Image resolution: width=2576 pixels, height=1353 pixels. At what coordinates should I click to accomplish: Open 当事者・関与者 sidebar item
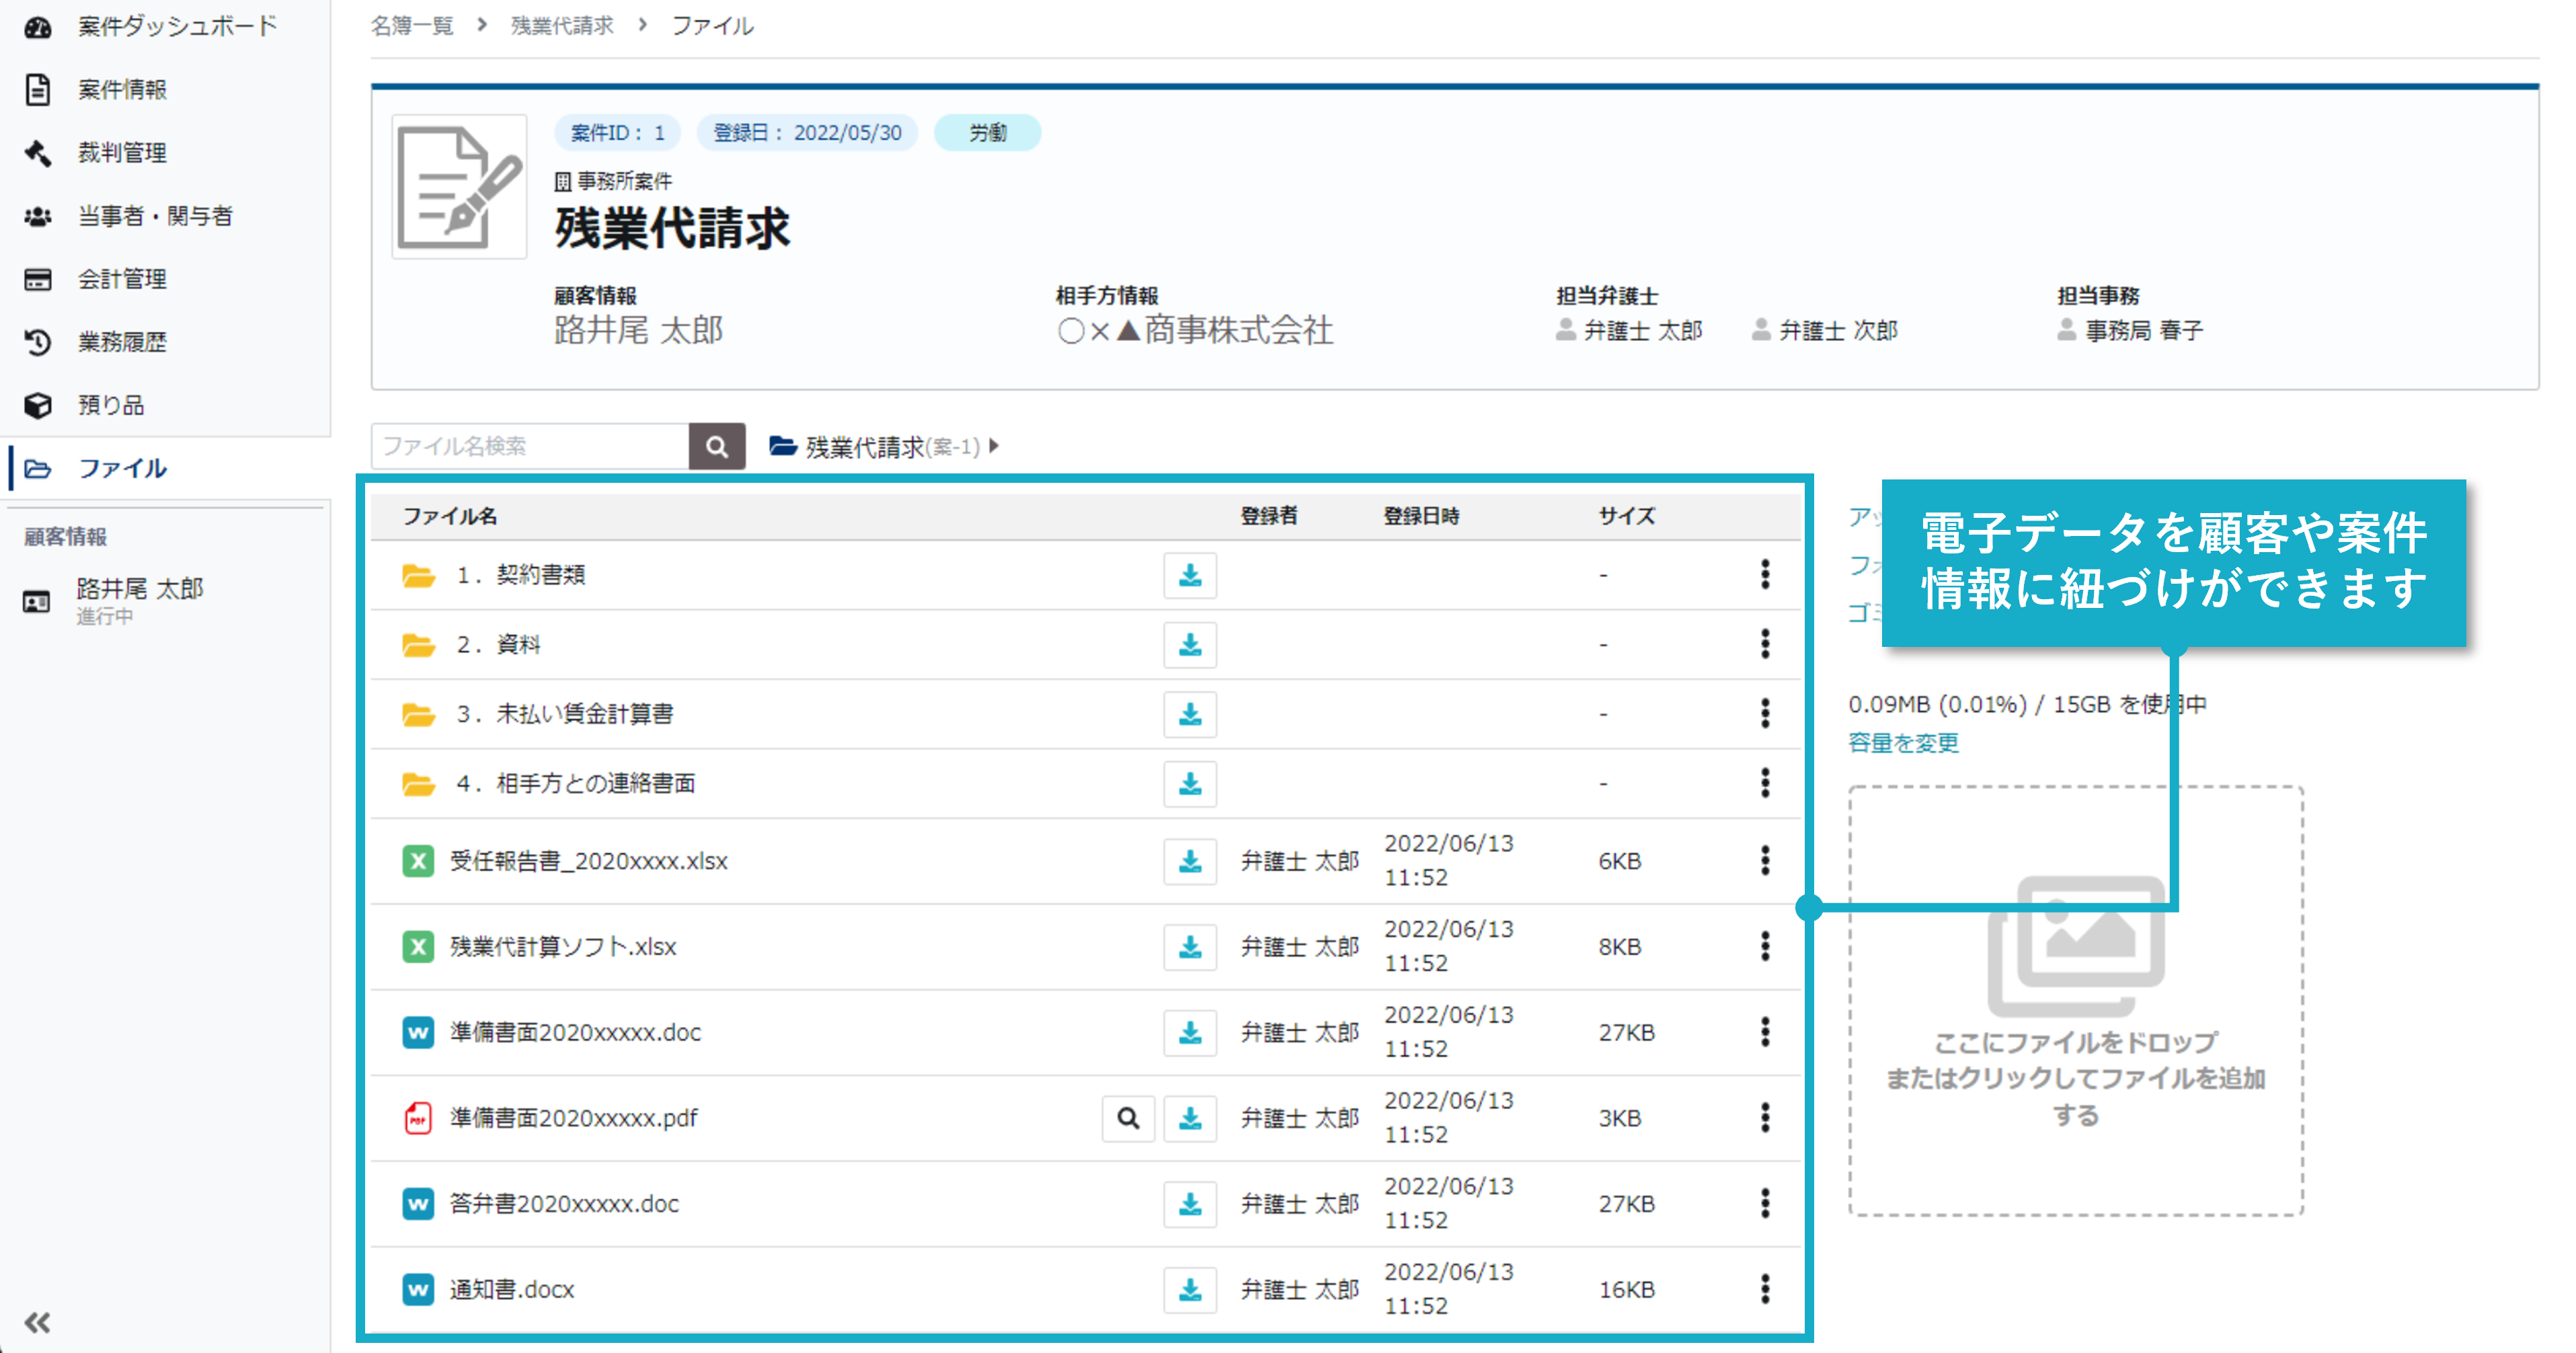155,215
